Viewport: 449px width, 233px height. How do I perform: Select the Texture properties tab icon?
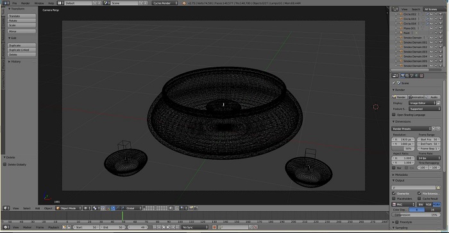pyautogui.click(x=421, y=76)
